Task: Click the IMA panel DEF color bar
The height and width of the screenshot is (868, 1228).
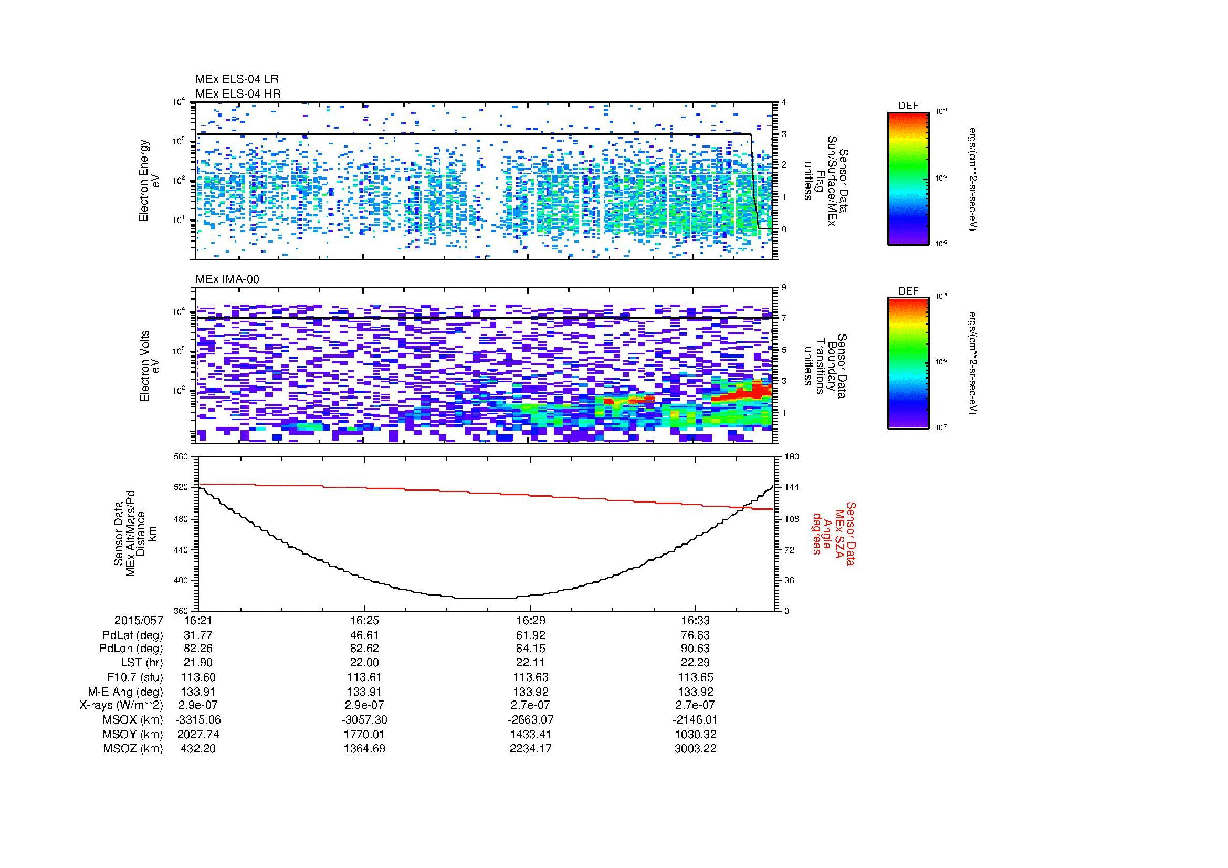Action: 908,364
